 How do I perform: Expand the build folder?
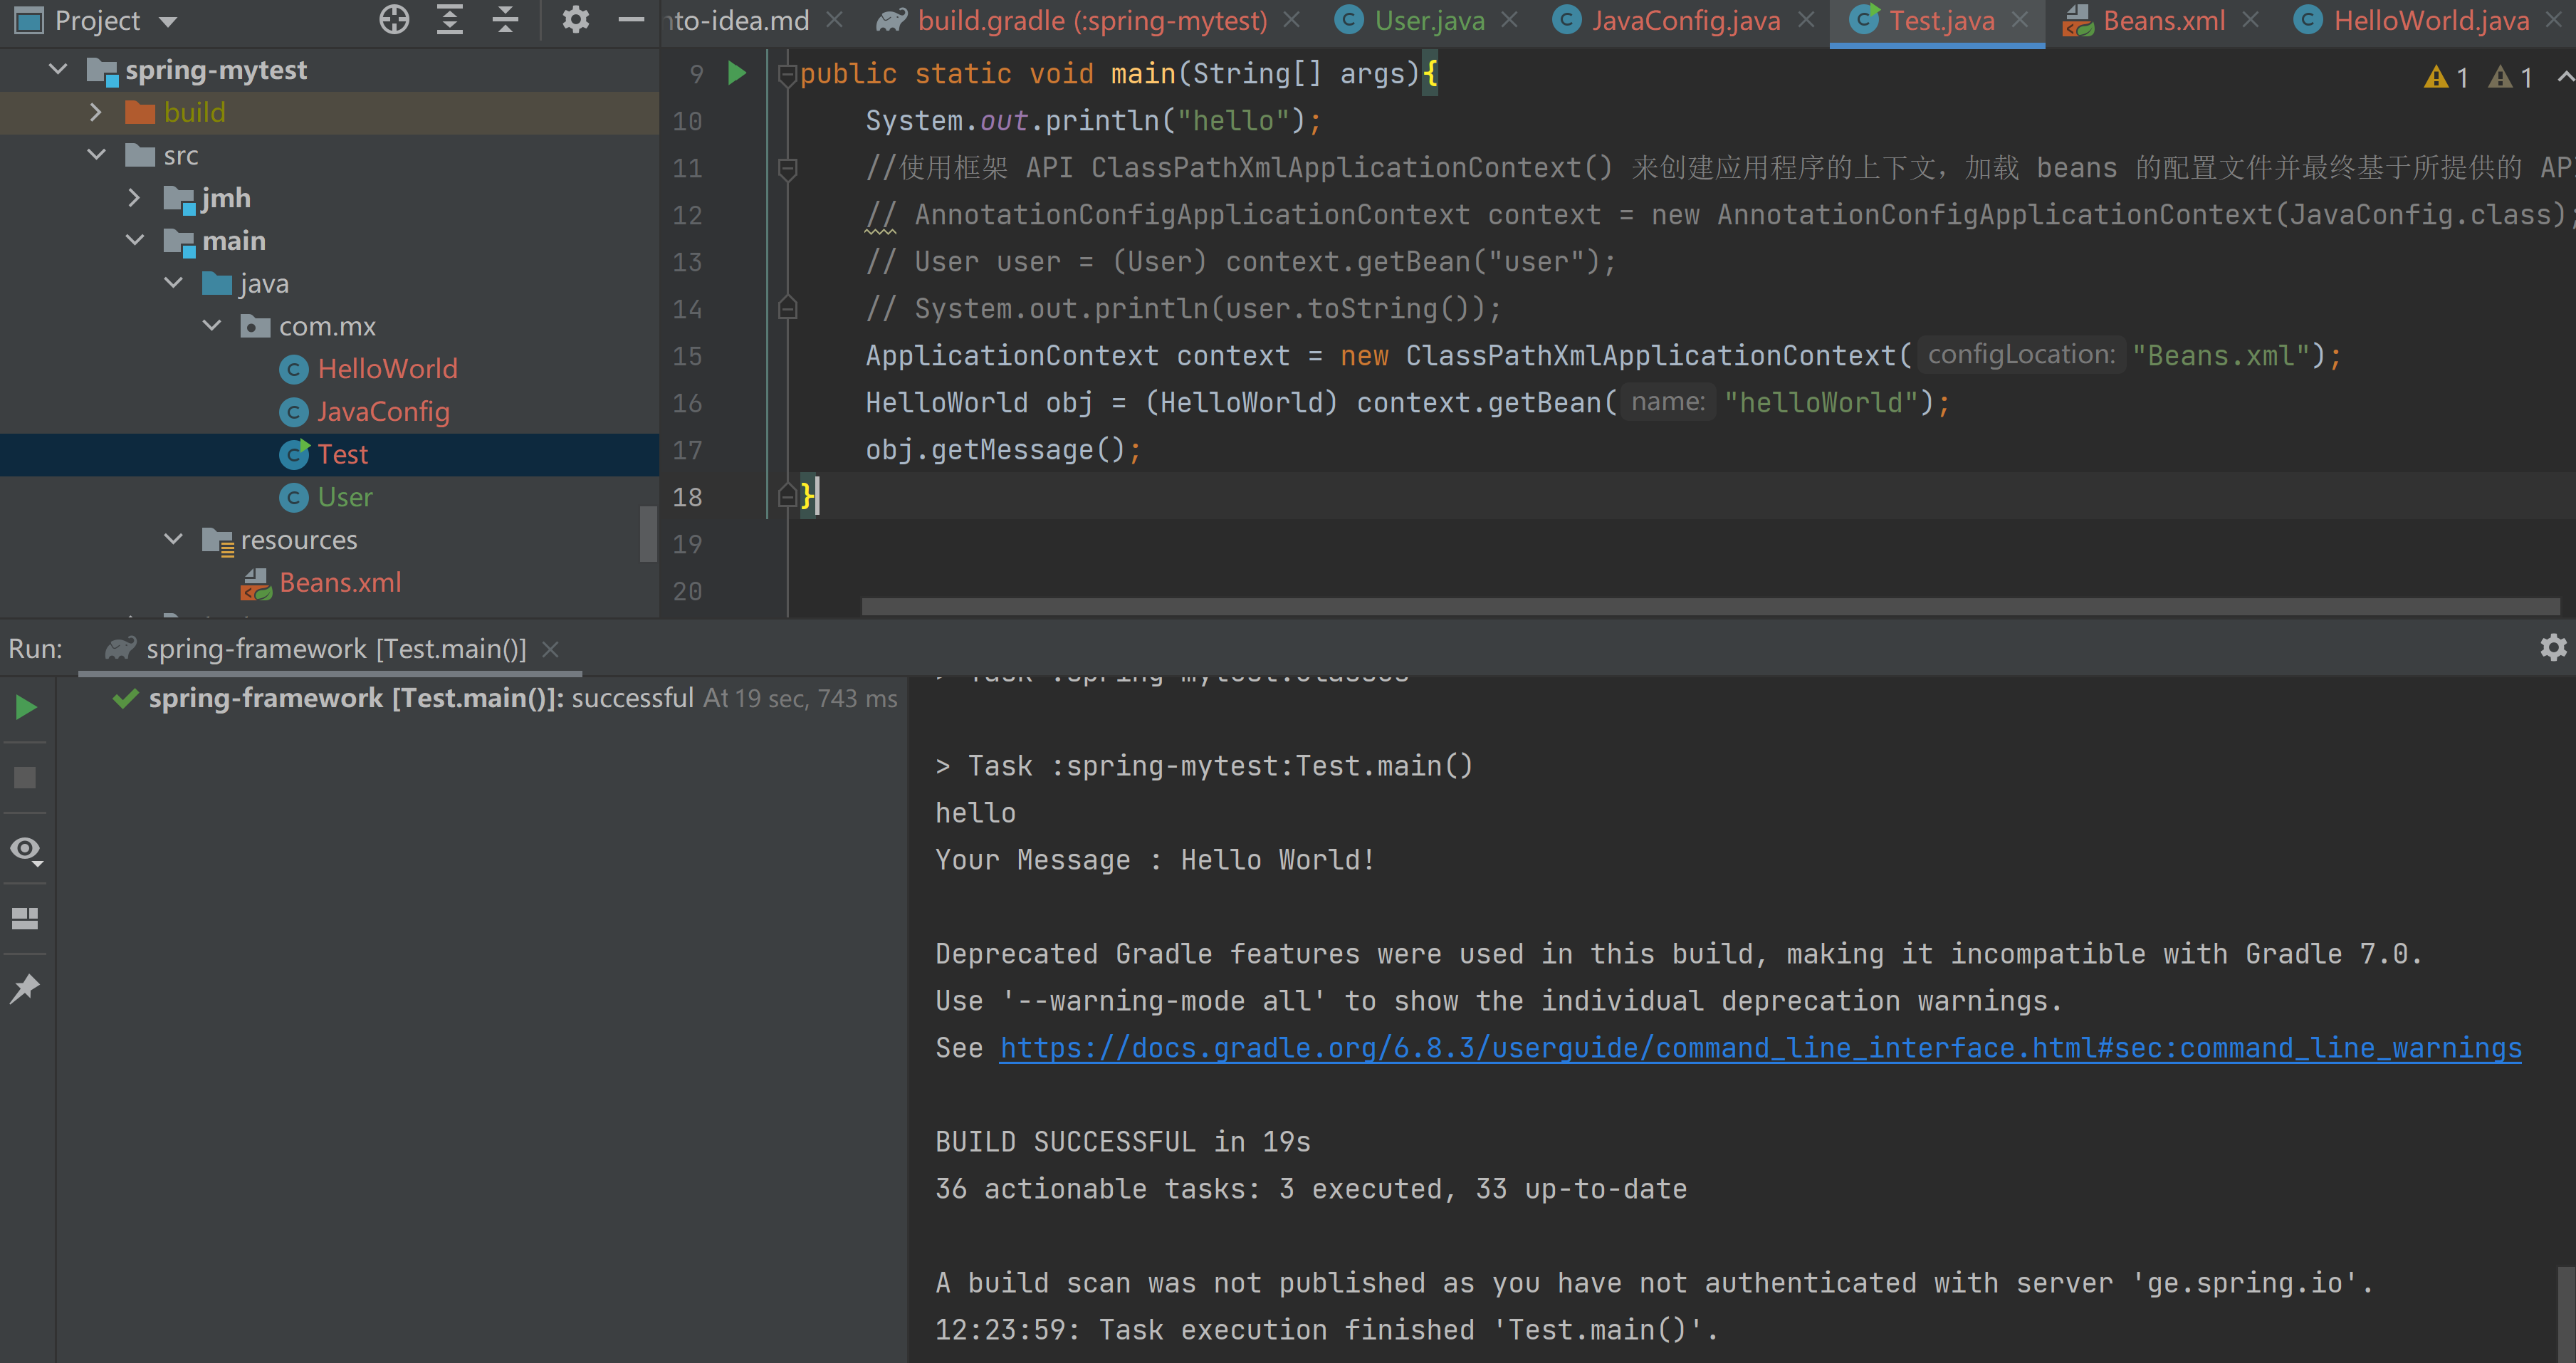[96, 112]
